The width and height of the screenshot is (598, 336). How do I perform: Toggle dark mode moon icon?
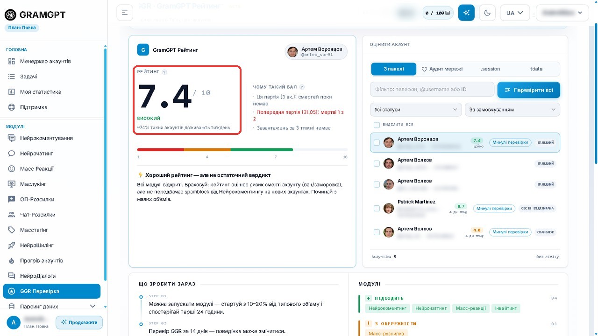coord(487,13)
